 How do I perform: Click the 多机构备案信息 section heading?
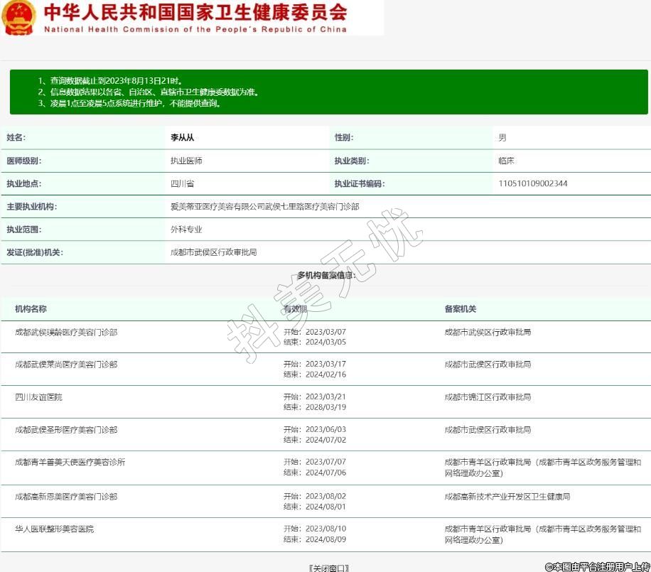326,275
